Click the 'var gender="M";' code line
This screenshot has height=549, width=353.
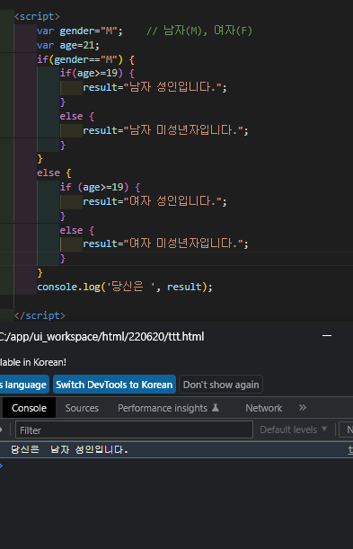point(80,31)
